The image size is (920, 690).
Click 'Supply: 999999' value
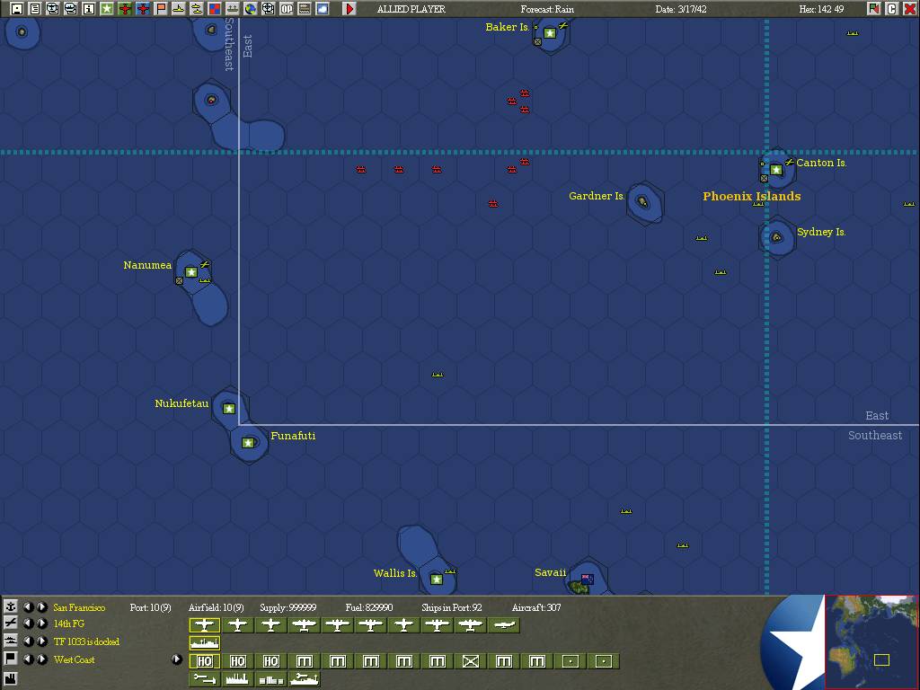tap(288, 607)
